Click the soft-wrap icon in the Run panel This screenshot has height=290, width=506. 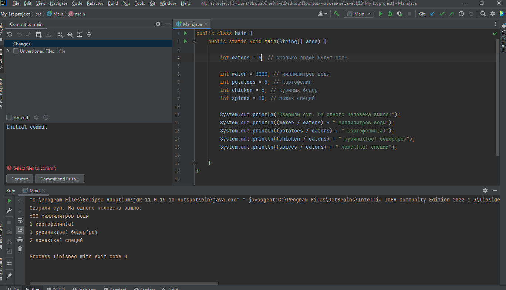pyautogui.click(x=20, y=220)
